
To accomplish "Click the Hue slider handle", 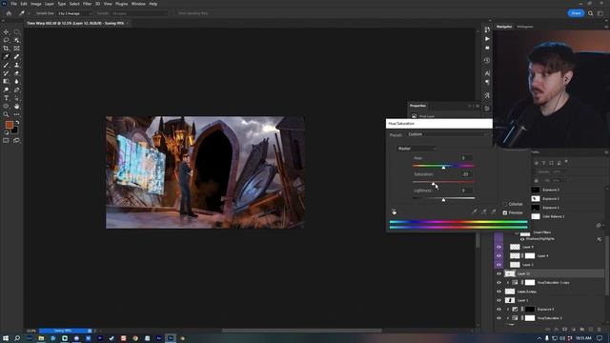I will [443, 168].
